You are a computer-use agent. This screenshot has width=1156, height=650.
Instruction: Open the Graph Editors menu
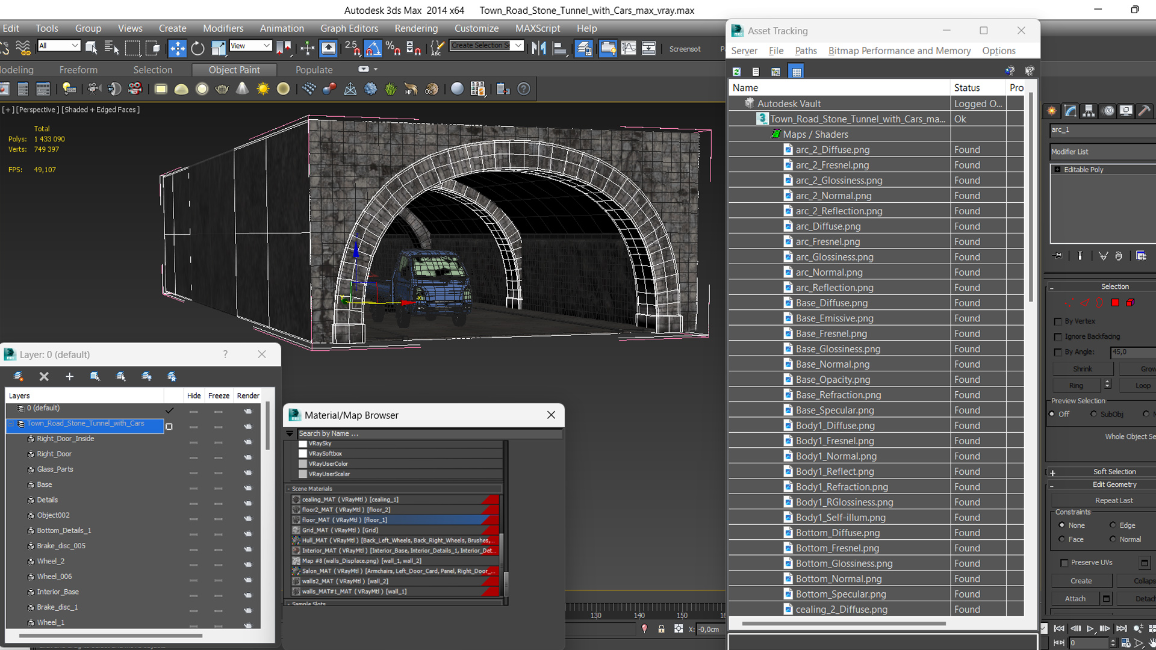click(x=349, y=28)
